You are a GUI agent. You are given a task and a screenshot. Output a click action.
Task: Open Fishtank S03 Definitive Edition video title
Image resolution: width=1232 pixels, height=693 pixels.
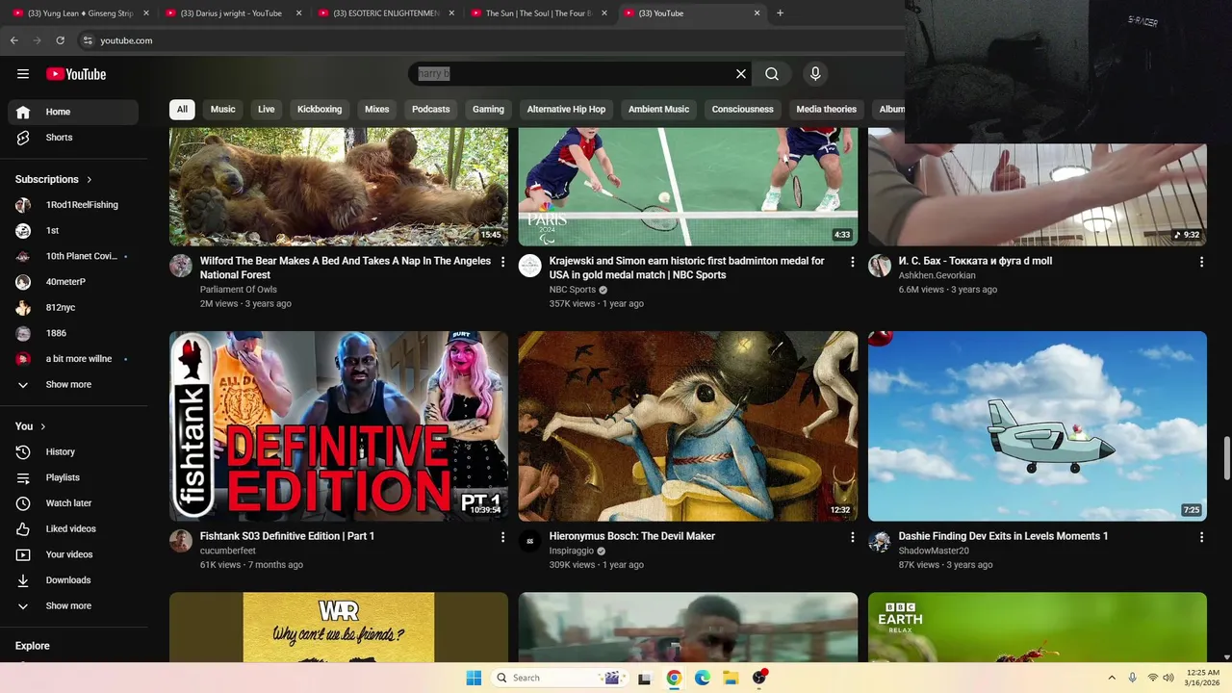(x=287, y=536)
